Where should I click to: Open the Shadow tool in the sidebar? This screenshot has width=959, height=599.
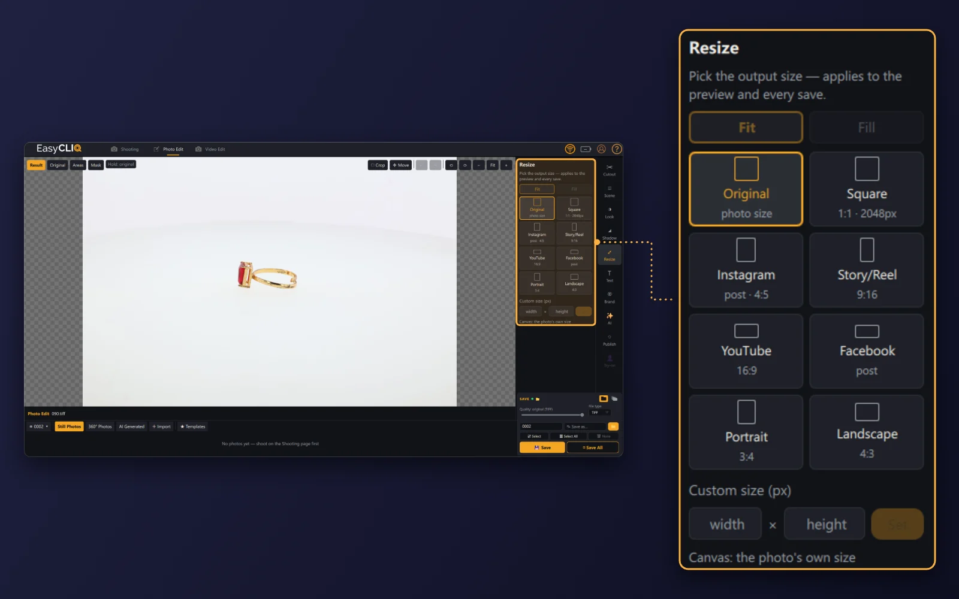pyautogui.click(x=609, y=234)
